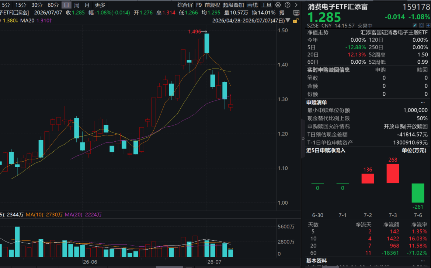Image resolution: width=431 pixels, height=268 pixels.
Task: Open chart settings gear icon
Action: click(278, 5)
